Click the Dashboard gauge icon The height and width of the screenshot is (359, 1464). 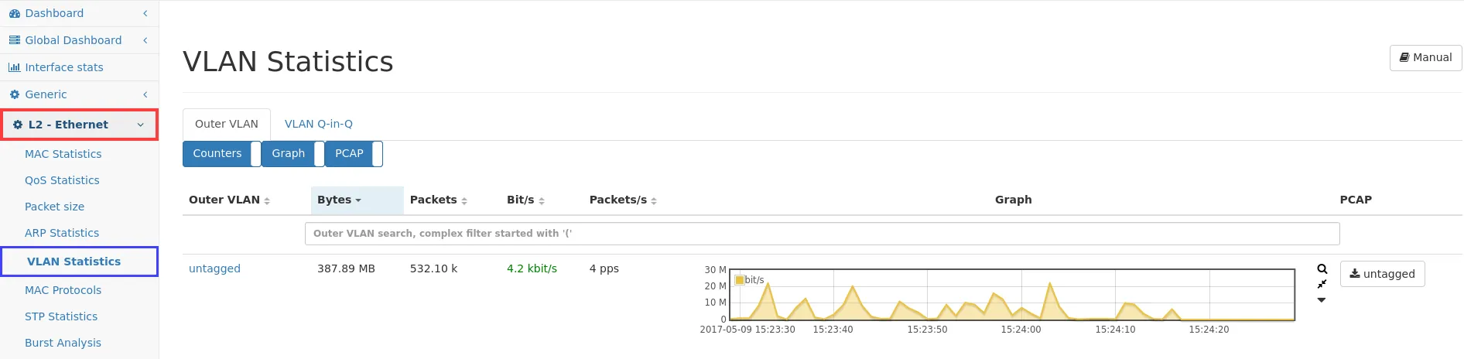click(15, 13)
